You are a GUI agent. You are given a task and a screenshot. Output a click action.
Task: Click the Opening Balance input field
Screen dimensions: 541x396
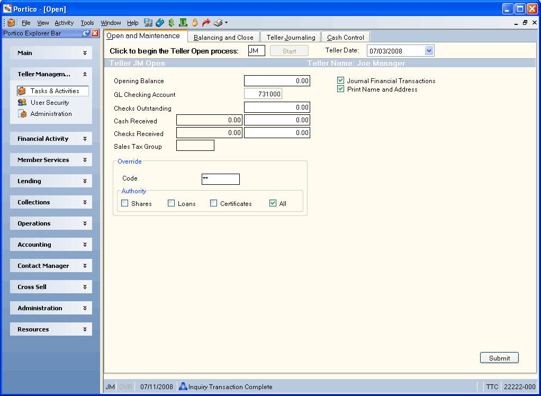(x=277, y=80)
